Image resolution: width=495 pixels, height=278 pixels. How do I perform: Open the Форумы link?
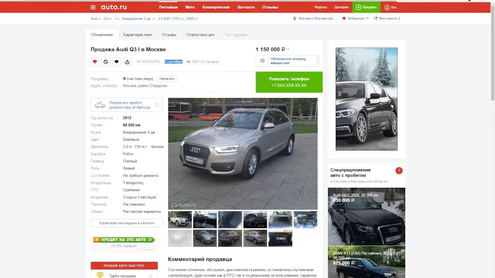tap(321, 7)
